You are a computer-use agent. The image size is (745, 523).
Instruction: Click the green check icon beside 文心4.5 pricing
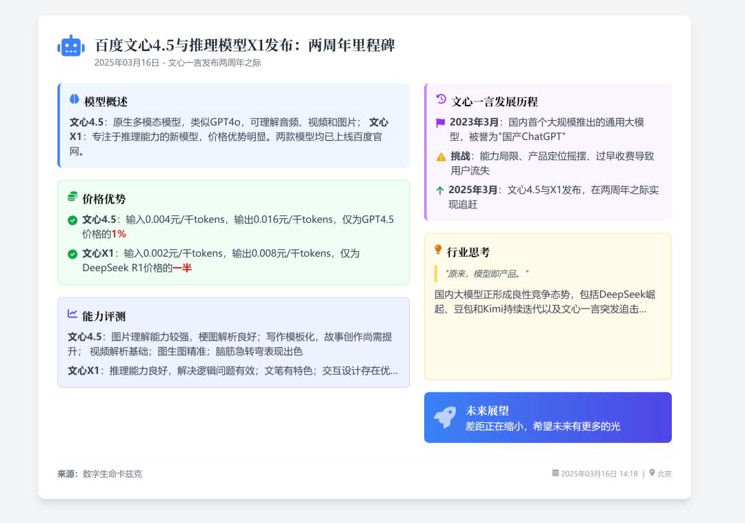tap(72, 220)
